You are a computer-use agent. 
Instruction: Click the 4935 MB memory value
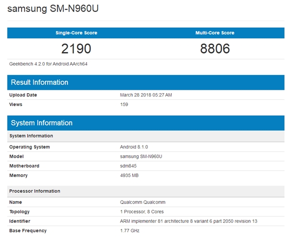click(130, 175)
